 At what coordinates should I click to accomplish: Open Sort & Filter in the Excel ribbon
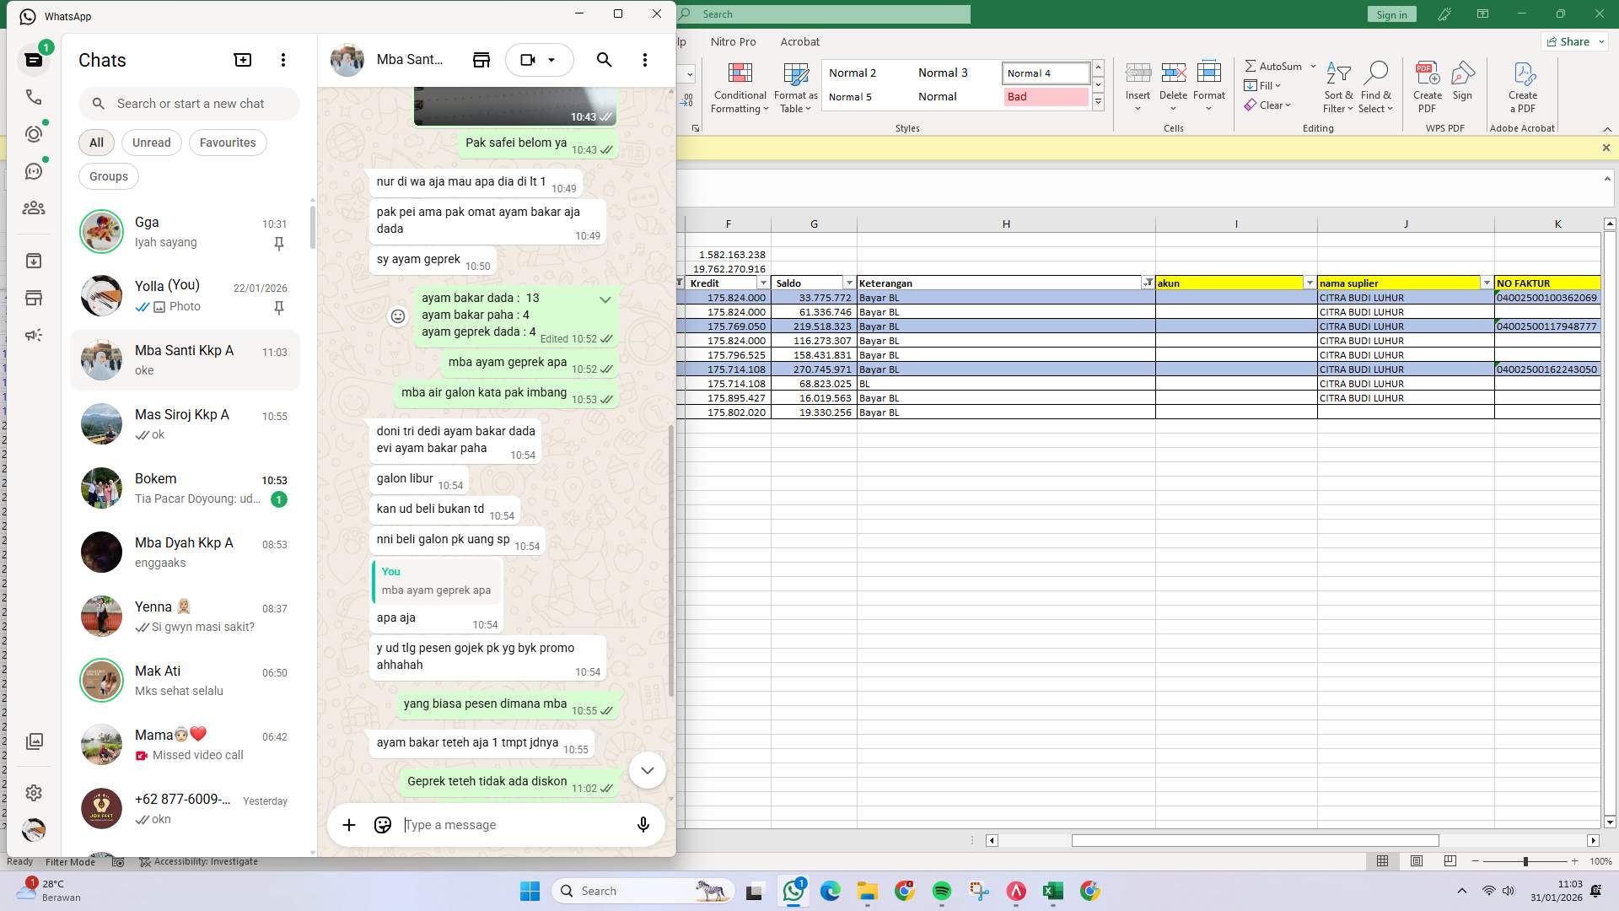(x=1339, y=88)
